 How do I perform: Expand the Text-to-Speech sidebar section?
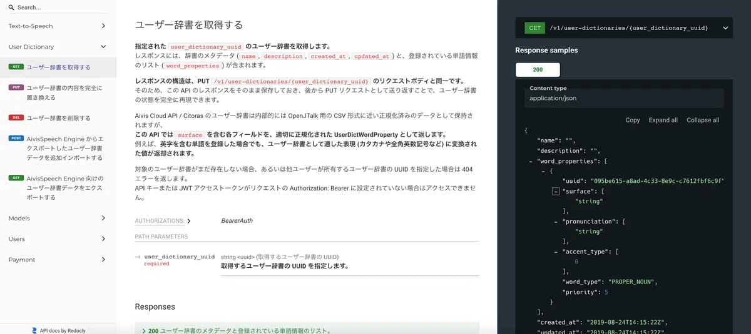point(58,26)
